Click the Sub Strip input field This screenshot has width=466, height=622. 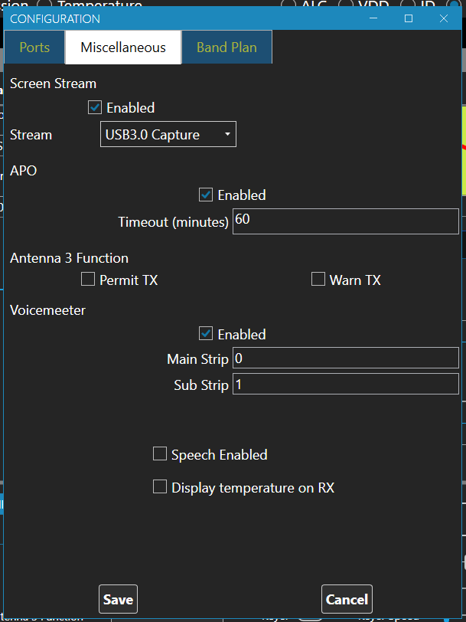pyautogui.click(x=346, y=384)
